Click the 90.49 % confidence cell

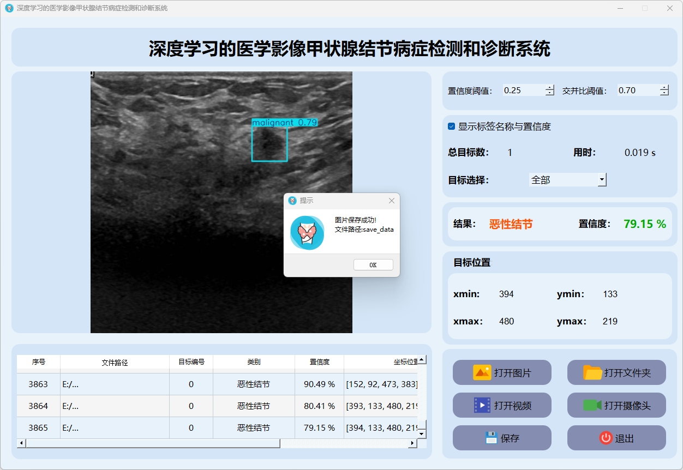319,384
